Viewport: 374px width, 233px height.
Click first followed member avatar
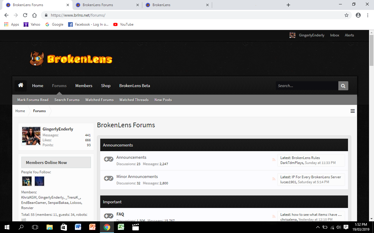(x=27, y=181)
